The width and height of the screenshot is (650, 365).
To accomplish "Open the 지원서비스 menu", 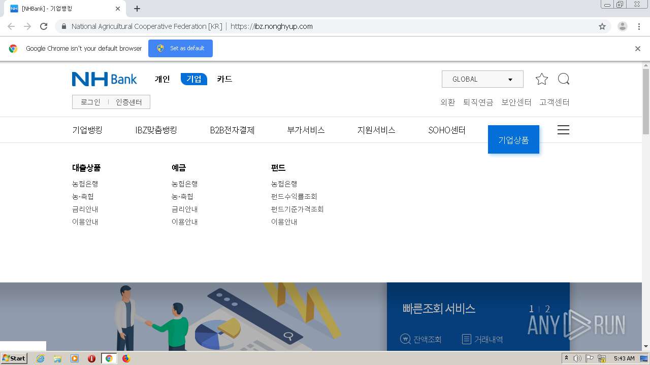I will 376,130.
